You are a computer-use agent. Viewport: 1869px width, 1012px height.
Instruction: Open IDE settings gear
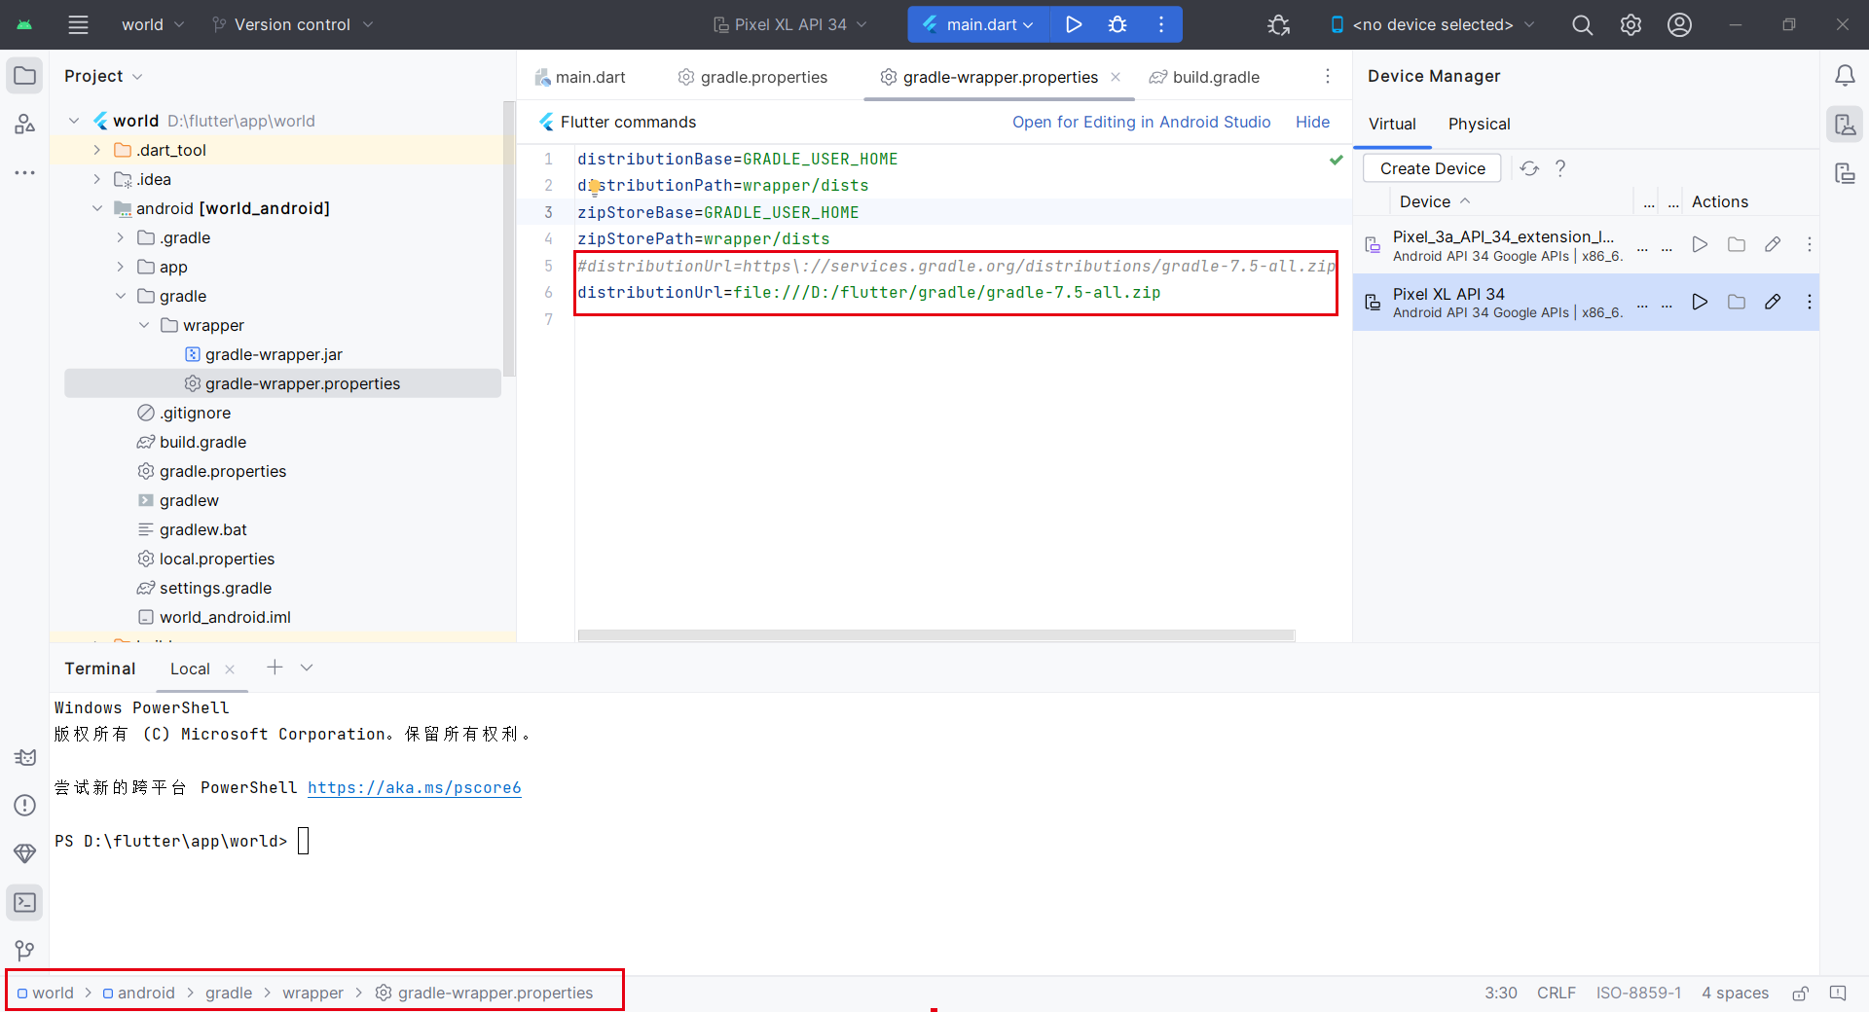[1631, 24]
